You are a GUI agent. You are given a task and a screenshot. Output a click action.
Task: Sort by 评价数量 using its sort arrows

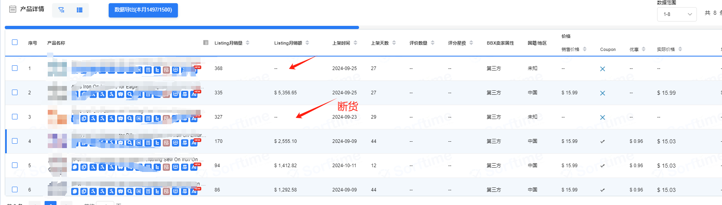tap(433, 43)
